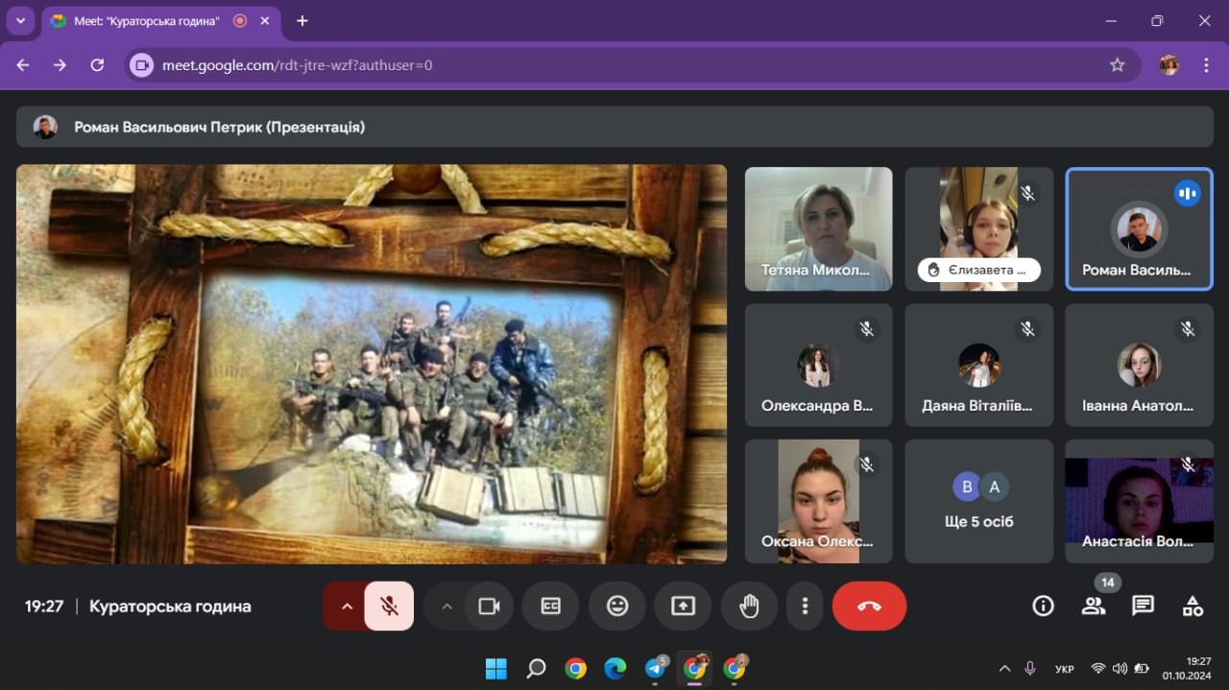Show meeting details info icon
Image resolution: width=1229 pixels, height=690 pixels.
point(1043,606)
